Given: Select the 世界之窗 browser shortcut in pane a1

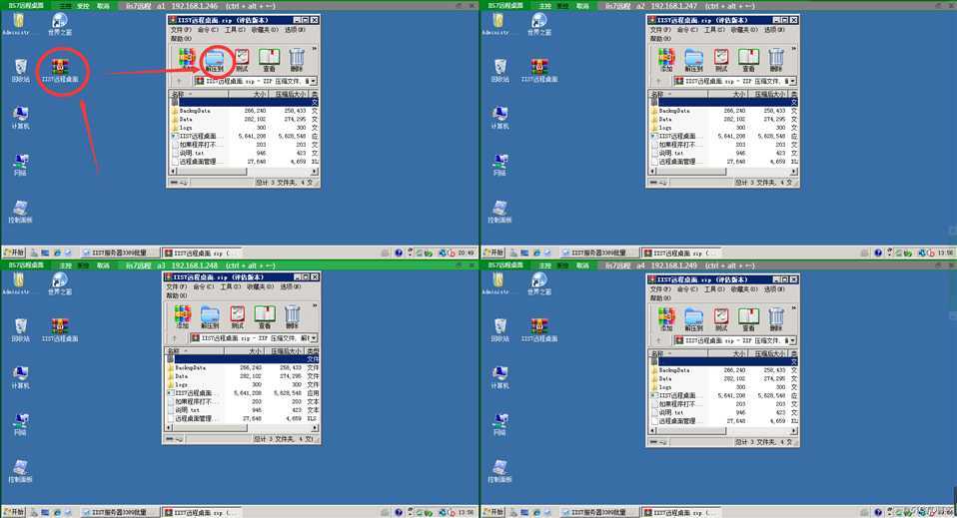Looking at the screenshot, I should pyautogui.click(x=60, y=24).
